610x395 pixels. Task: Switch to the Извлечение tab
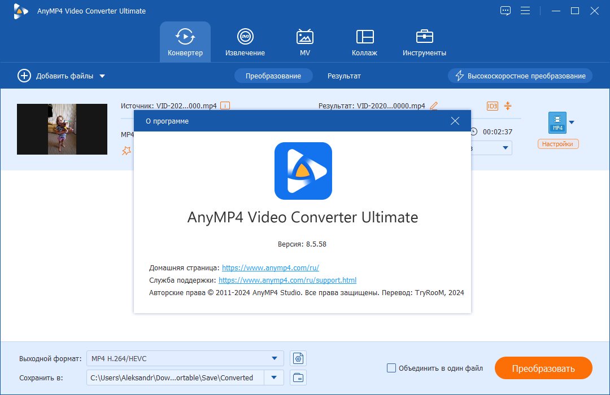tap(245, 42)
